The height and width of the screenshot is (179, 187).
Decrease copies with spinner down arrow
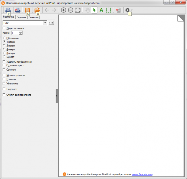(x=21, y=34)
